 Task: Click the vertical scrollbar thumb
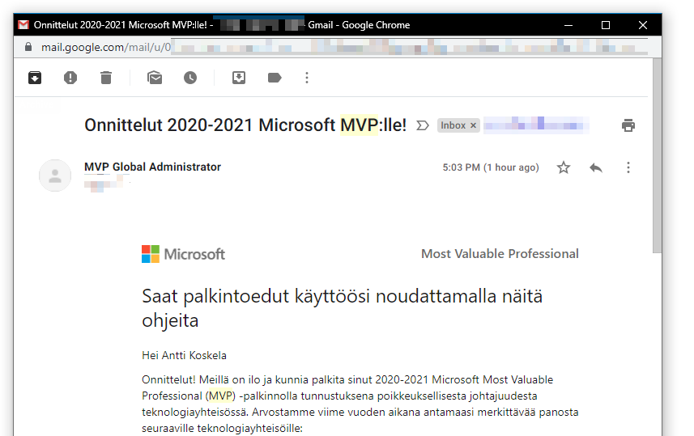(658, 155)
